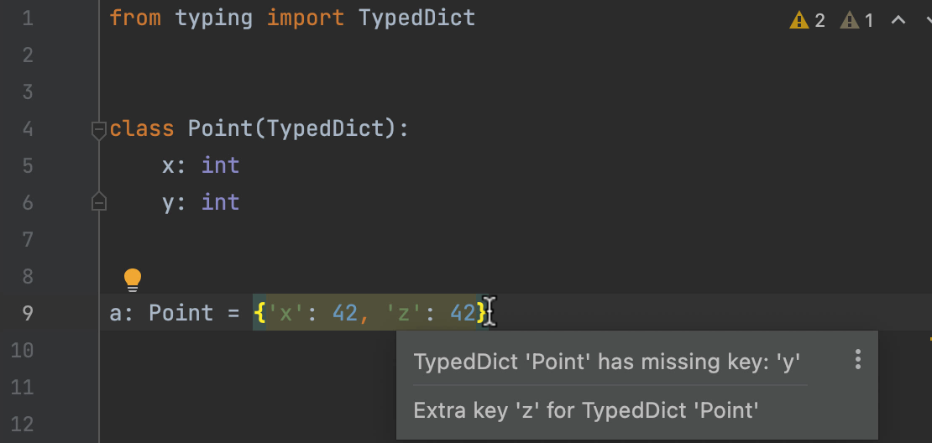Click the y field int type
The height and width of the screenshot is (443, 932).
(x=220, y=202)
